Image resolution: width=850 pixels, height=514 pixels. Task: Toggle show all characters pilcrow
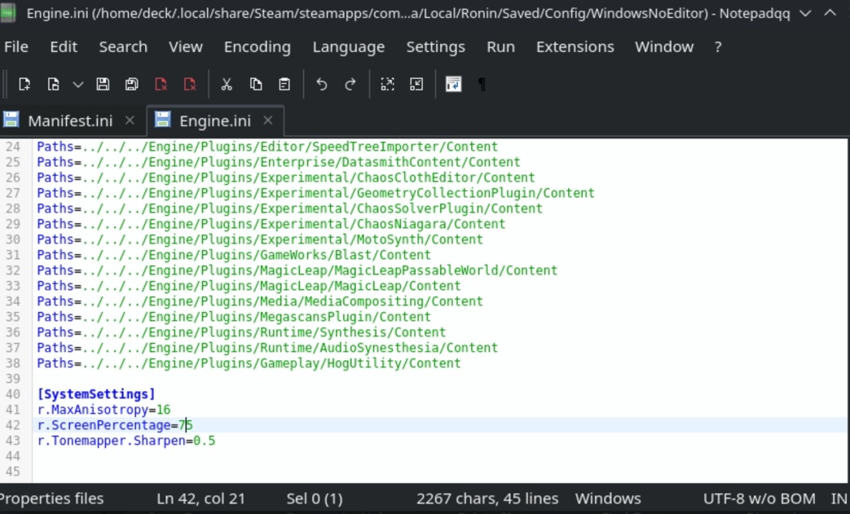482,84
